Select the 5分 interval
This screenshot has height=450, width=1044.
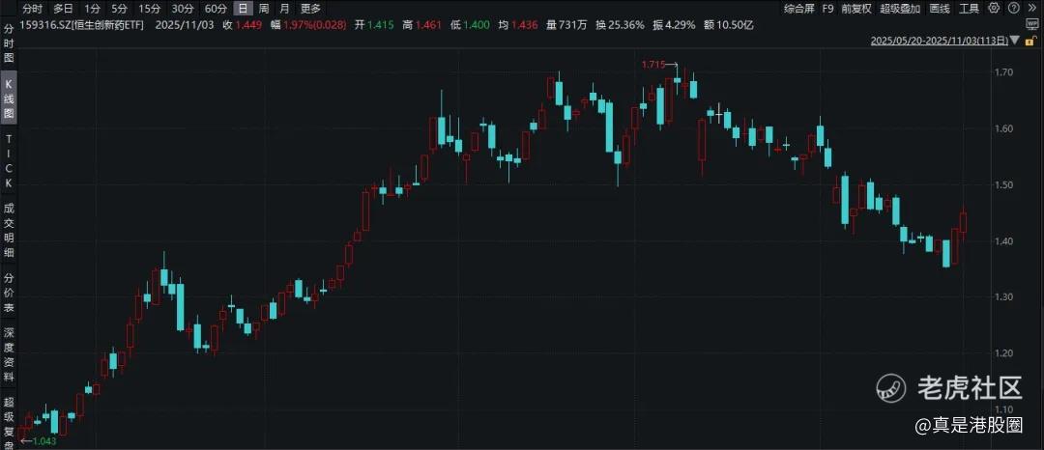(x=119, y=9)
